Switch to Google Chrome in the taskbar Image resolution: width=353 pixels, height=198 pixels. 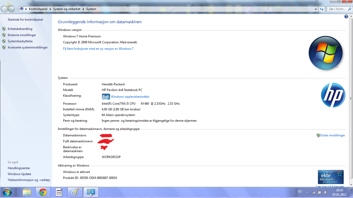tap(43, 192)
